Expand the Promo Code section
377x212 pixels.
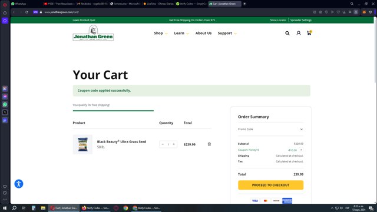tap(270, 130)
